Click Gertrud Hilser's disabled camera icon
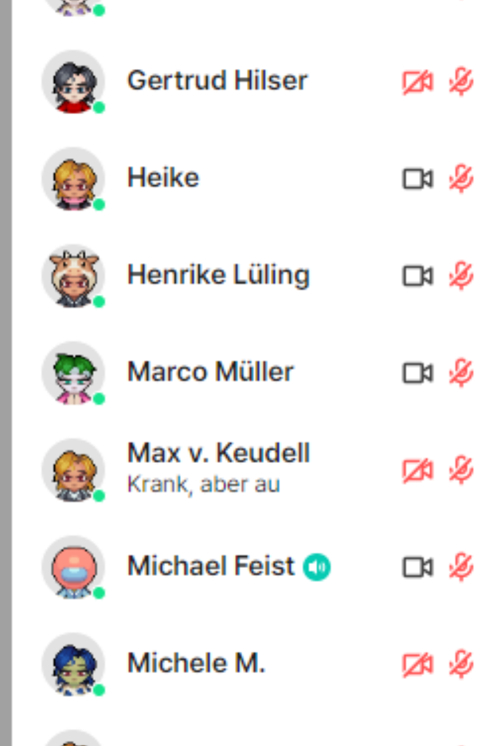 (417, 83)
